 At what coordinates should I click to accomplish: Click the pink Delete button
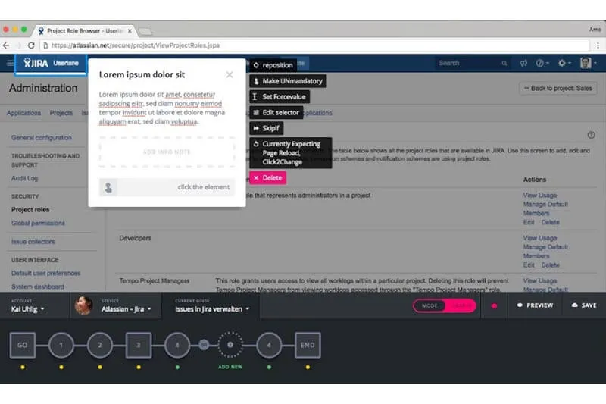click(268, 178)
